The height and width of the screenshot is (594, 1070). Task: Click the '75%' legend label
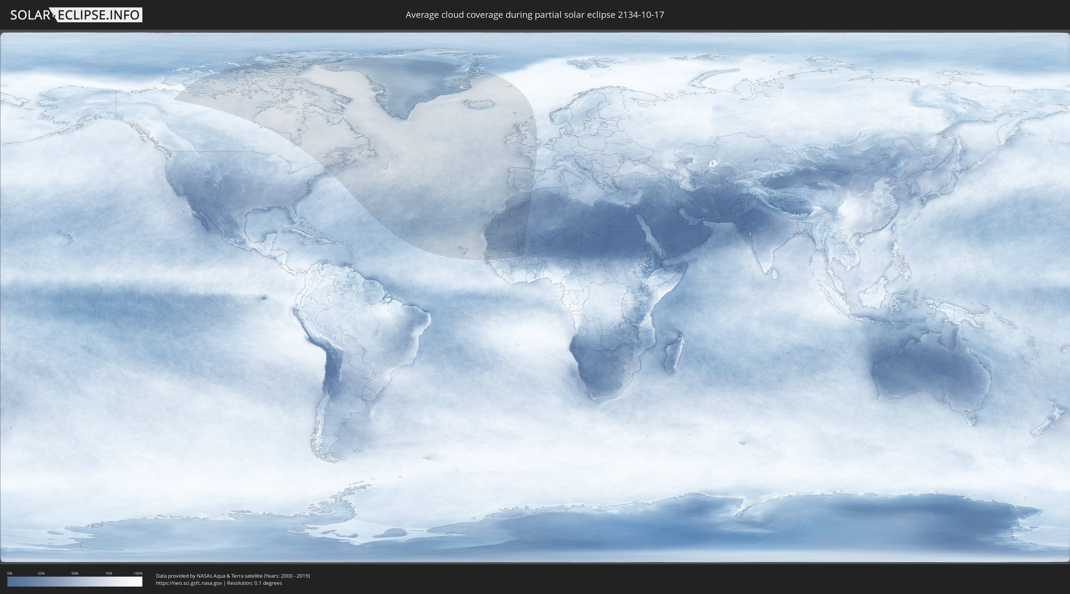point(108,573)
